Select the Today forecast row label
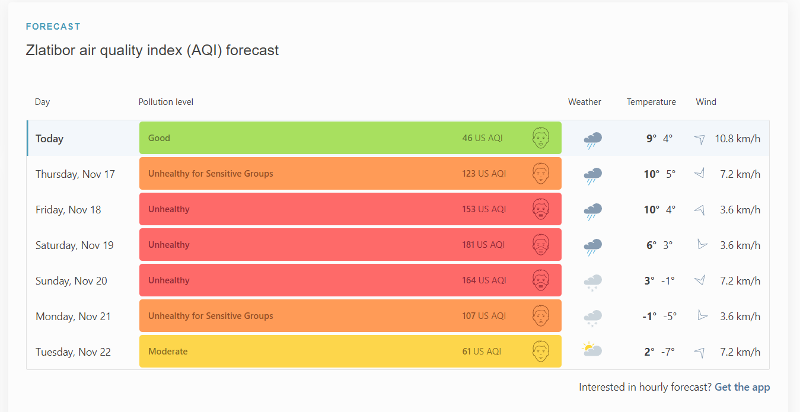This screenshot has width=800, height=412. click(x=49, y=139)
